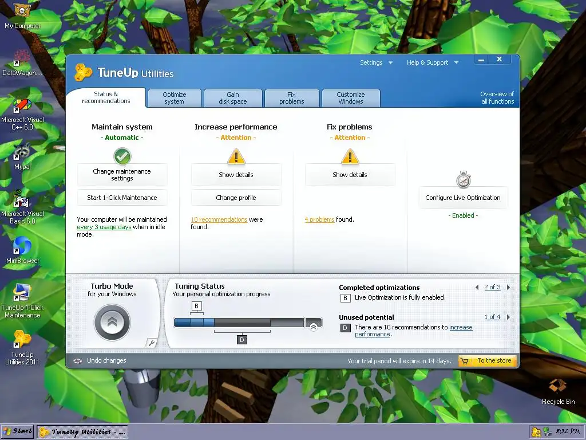Follow the increase performance link
This screenshot has height=440, width=586.
tap(414, 331)
